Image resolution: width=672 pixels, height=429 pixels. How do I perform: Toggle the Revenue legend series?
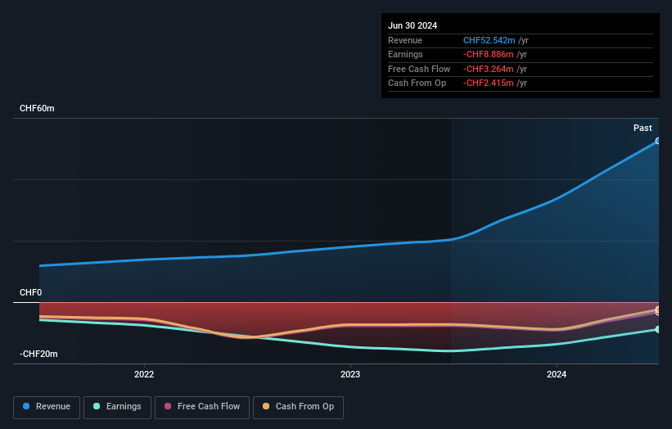47,407
